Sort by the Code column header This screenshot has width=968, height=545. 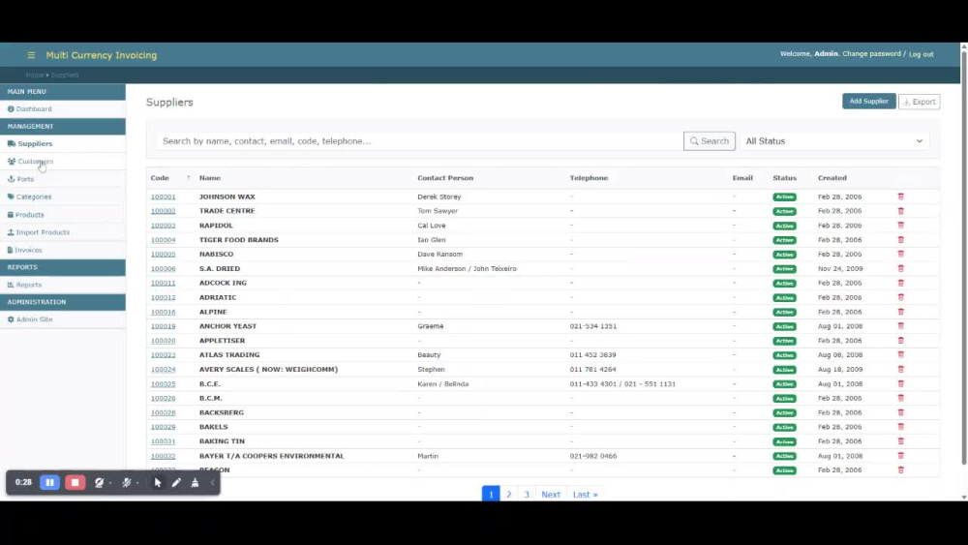click(160, 178)
